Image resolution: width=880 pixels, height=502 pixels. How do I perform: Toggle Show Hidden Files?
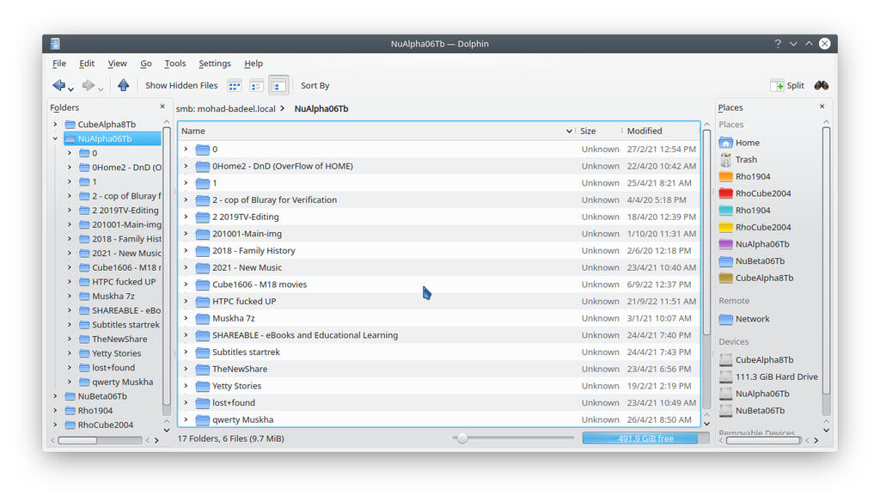(x=181, y=85)
